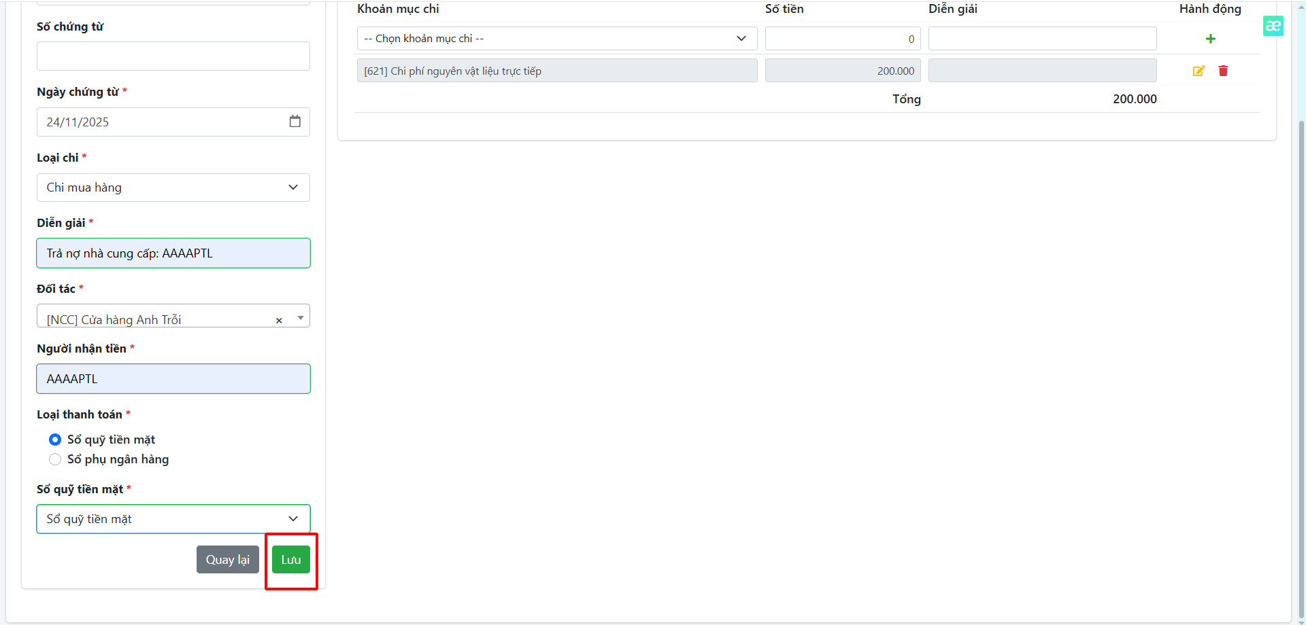Clear the Đối tác selection with x icon
The image size is (1306, 625).
(x=279, y=321)
